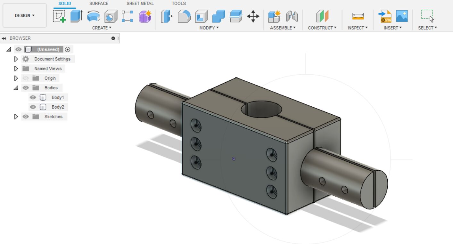Activate the root component radio button
The width and height of the screenshot is (453, 244).
67,49
